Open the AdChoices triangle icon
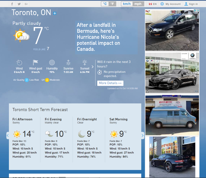 coord(195,10)
